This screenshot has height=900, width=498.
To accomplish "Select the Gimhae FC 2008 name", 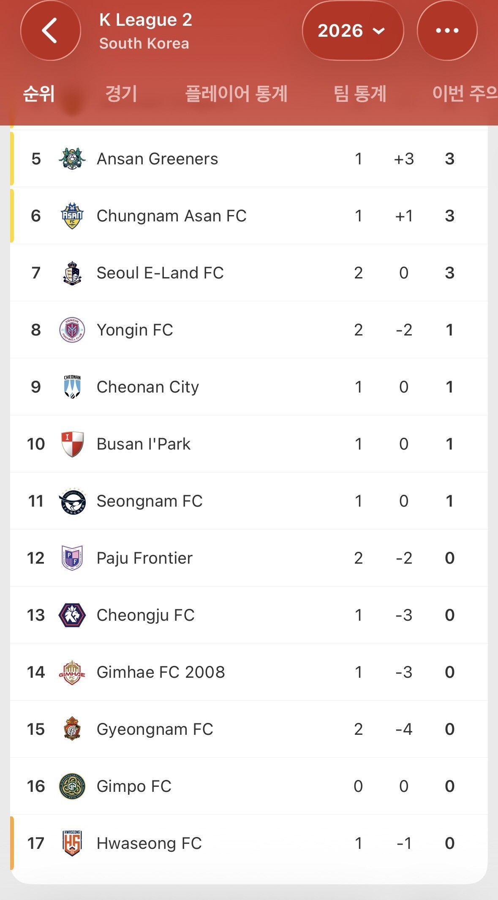I will [161, 672].
